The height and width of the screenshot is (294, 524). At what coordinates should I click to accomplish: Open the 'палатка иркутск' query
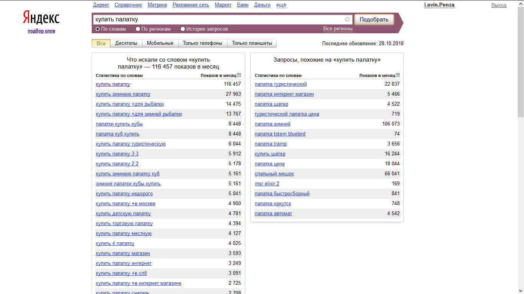pos(273,204)
